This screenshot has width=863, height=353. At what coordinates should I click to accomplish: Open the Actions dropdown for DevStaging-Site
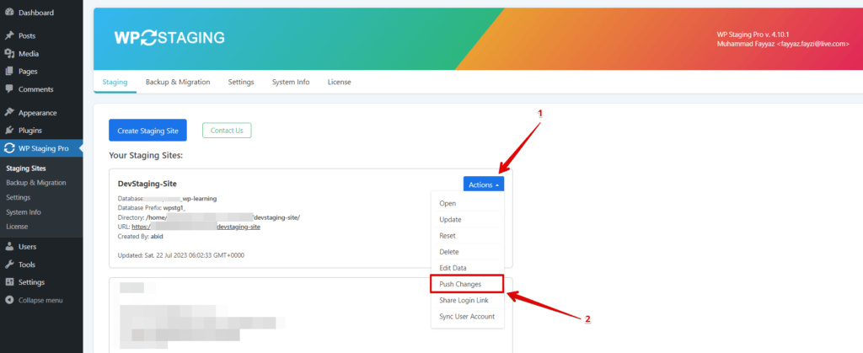pos(484,185)
